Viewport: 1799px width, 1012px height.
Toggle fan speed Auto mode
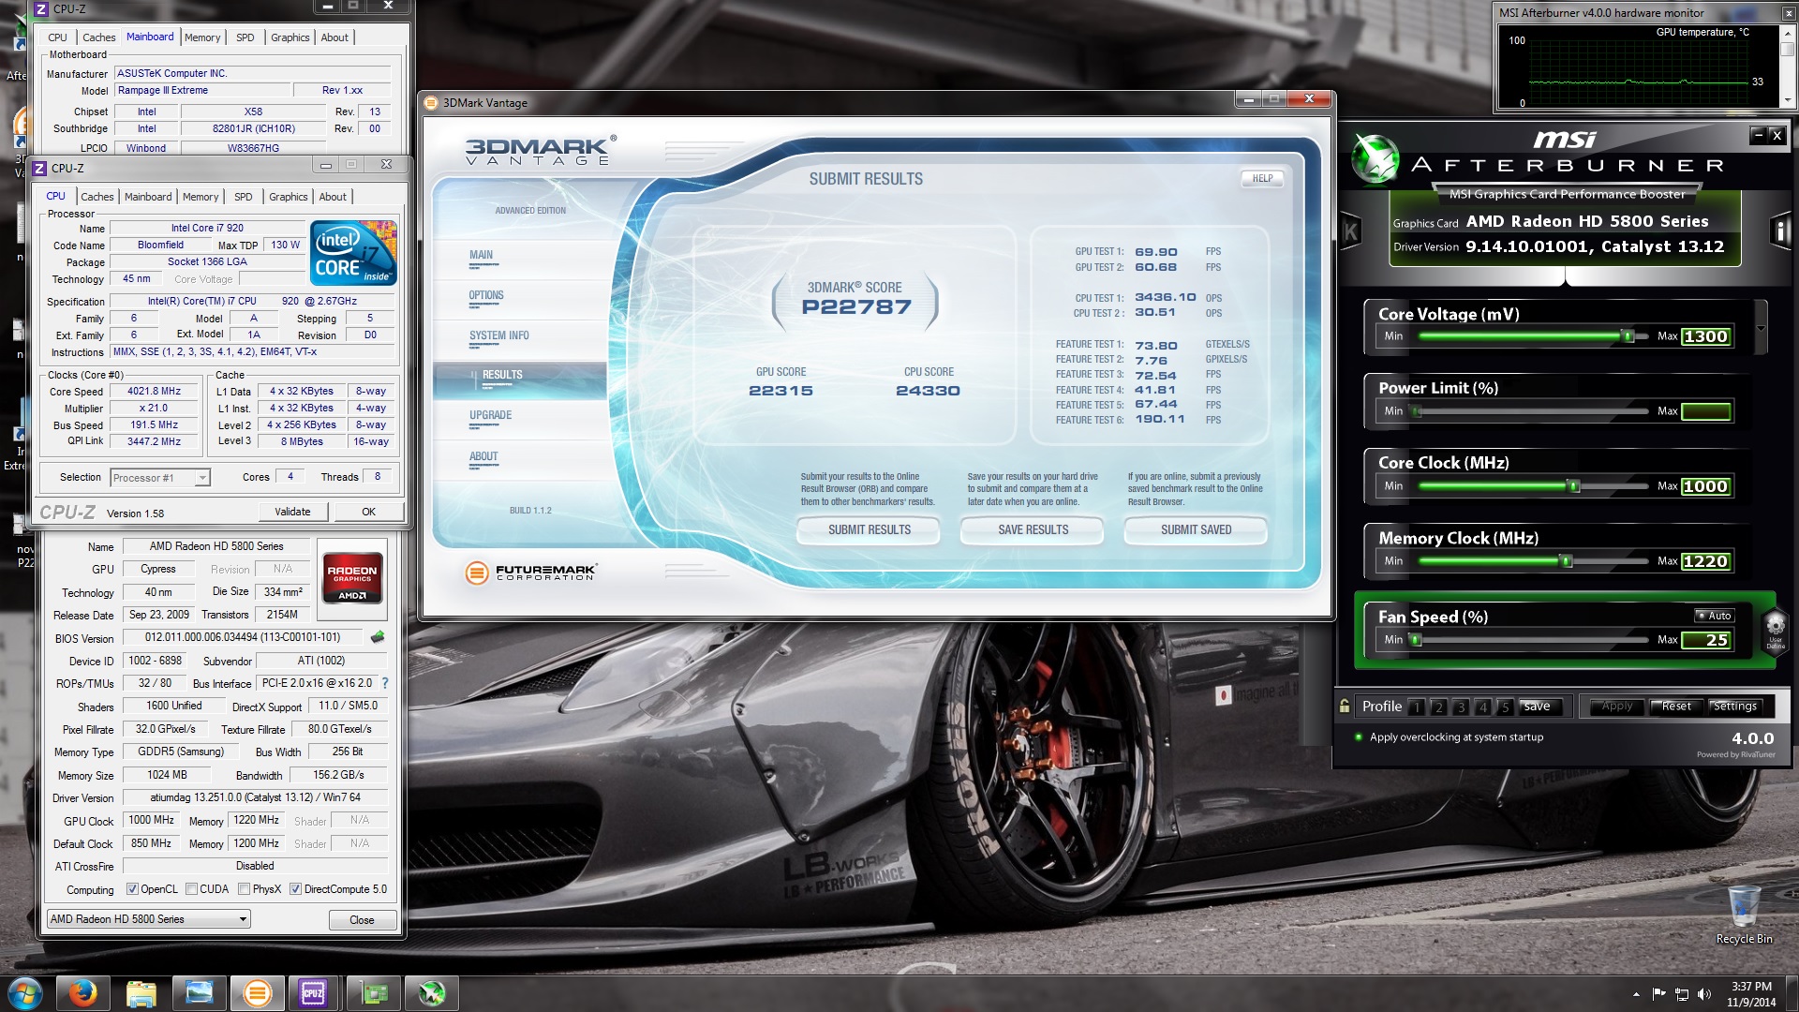[x=1715, y=616]
